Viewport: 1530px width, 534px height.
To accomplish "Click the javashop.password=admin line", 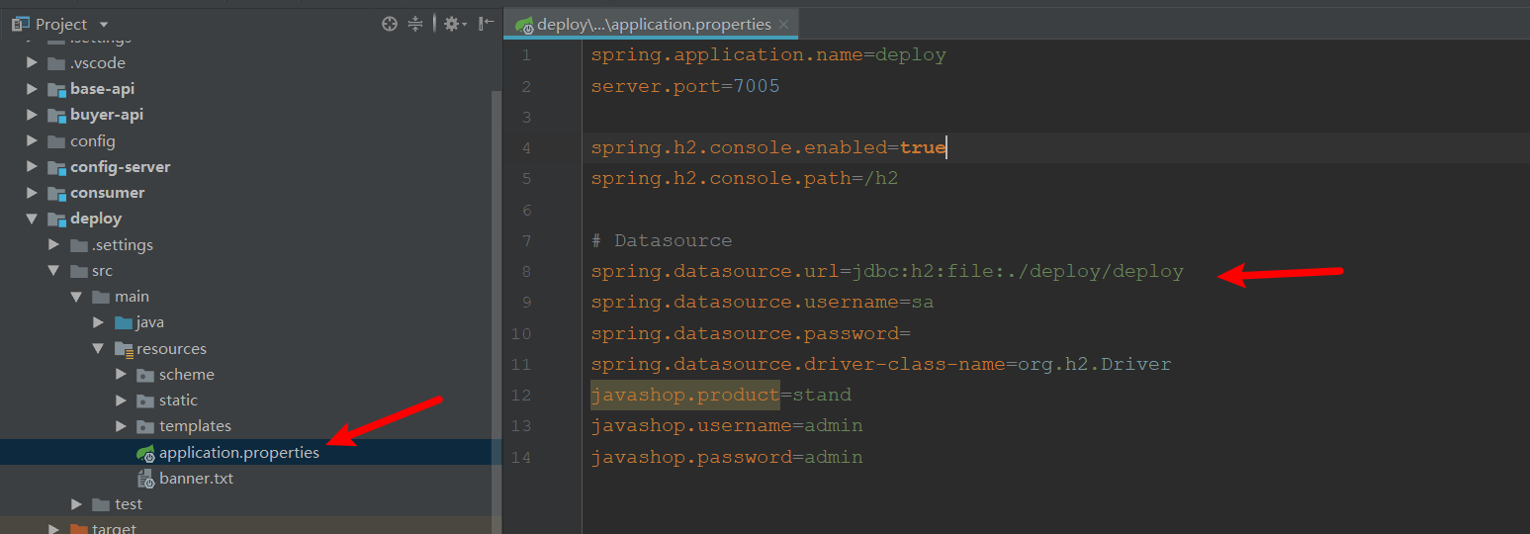I will click(727, 457).
